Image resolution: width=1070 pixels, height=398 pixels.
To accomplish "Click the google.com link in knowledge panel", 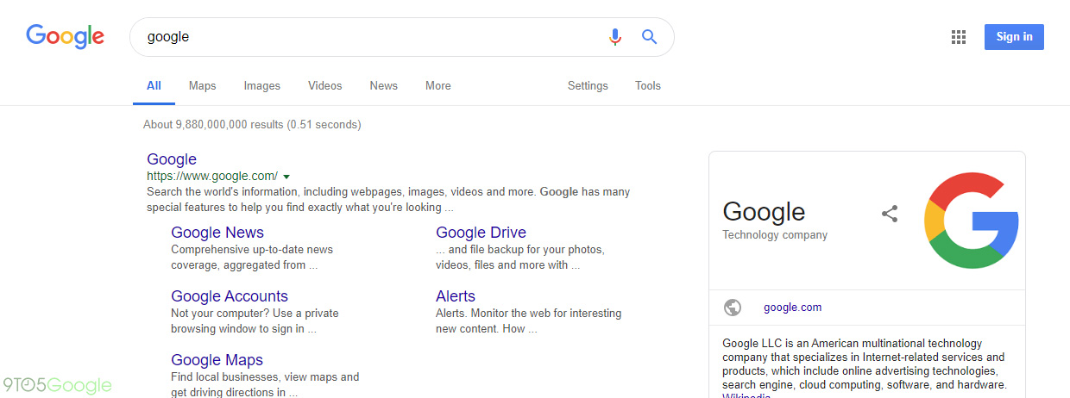I will click(792, 308).
